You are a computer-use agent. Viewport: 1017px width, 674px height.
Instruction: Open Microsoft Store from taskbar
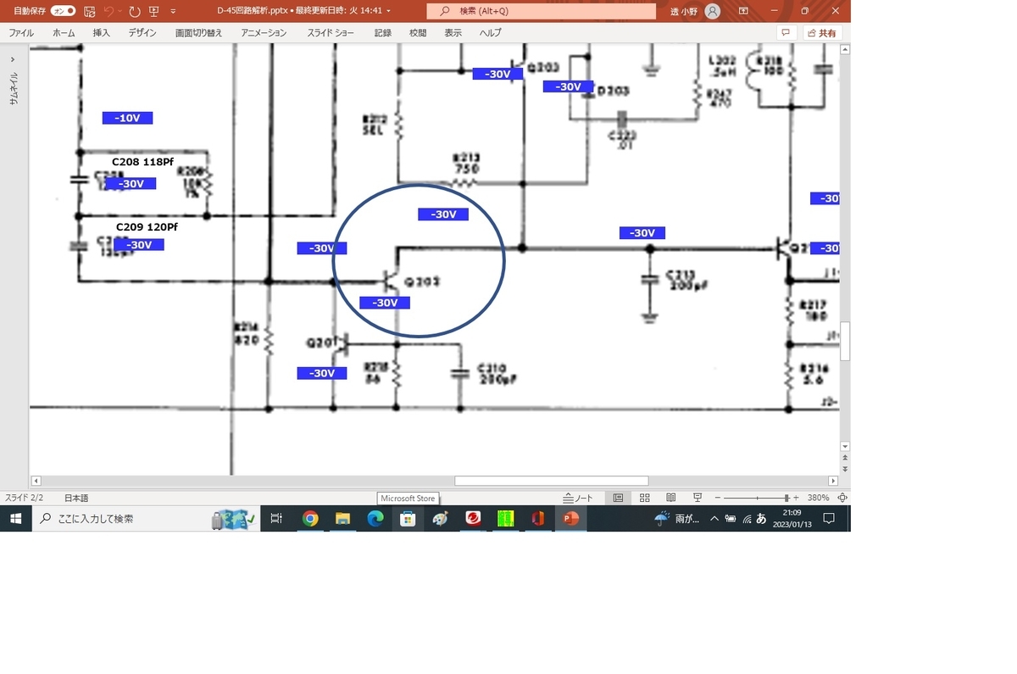click(408, 518)
